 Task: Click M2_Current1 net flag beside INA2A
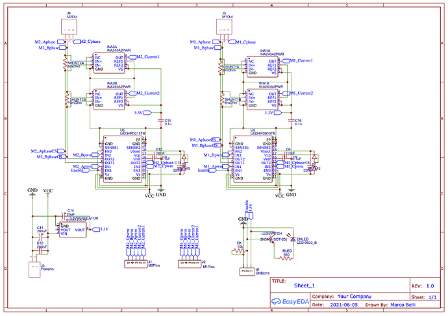click(144, 57)
